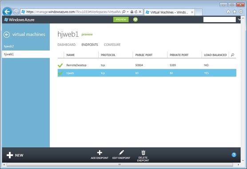Switch to the CONFIGURE tab

click(x=112, y=45)
